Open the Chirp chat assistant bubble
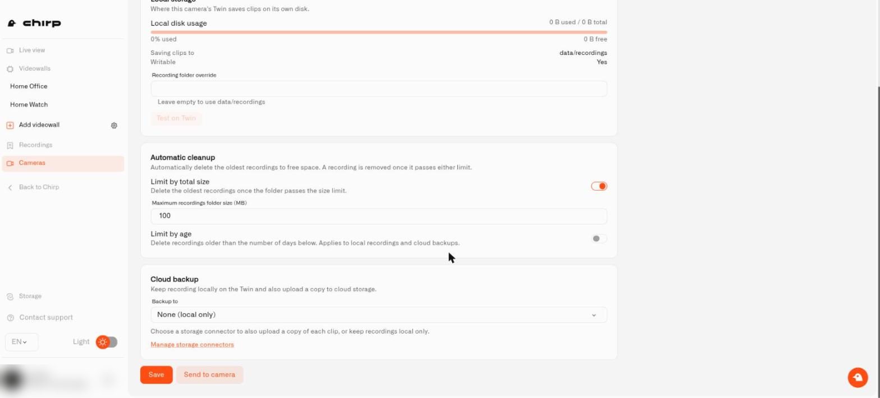Screen dimensions: 880x398 (x=858, y=377)
